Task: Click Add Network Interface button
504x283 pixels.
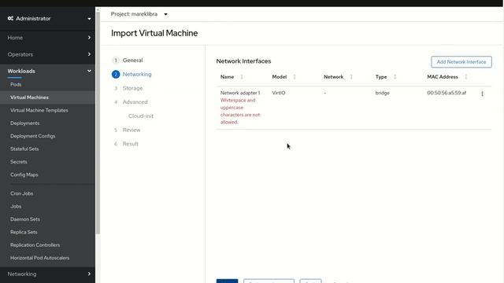Action: point(461,62)
